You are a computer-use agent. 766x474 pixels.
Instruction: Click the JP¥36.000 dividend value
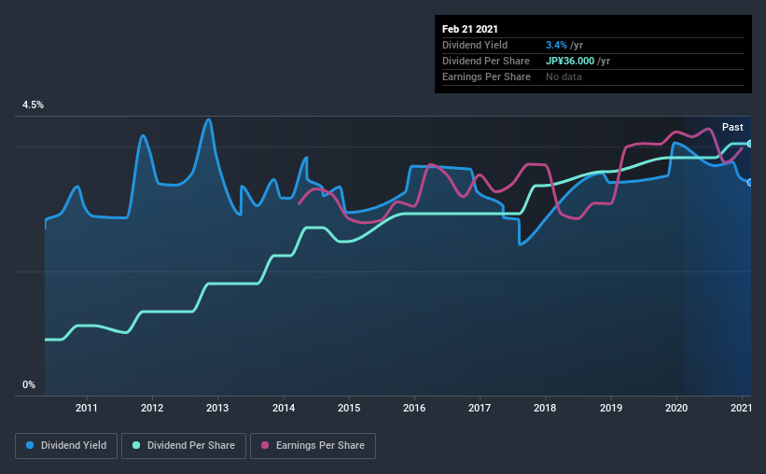coord(570,61)
